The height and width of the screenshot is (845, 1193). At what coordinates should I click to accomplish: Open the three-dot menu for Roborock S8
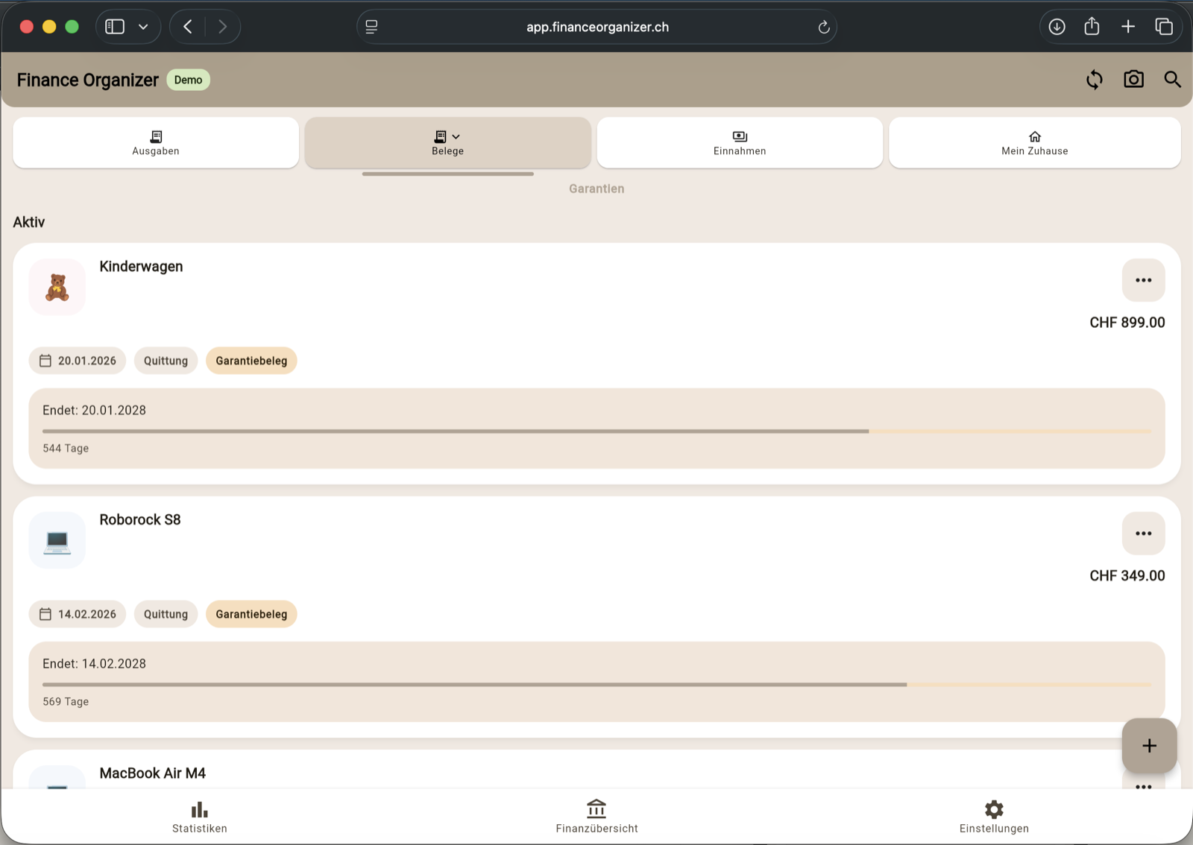(1143, 534)
